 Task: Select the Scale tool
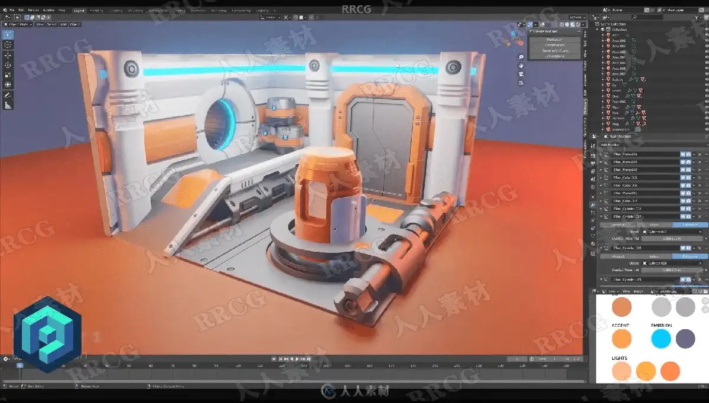coord(8,75)
